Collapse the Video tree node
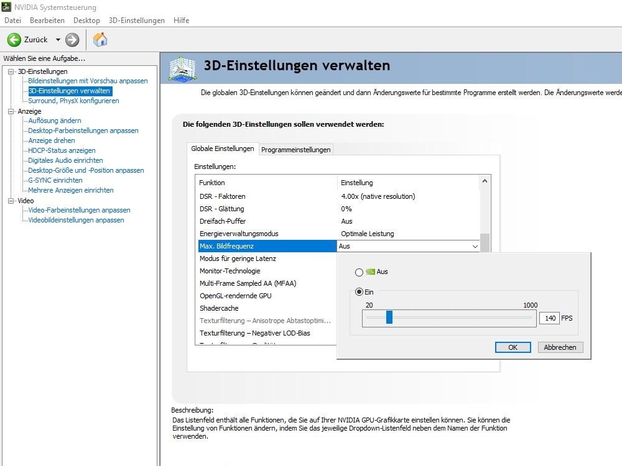This screenshot has width=622, height=466. coord(11,201)
